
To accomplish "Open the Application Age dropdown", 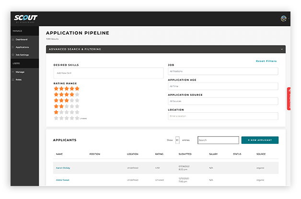I will (x=223, y=86).
